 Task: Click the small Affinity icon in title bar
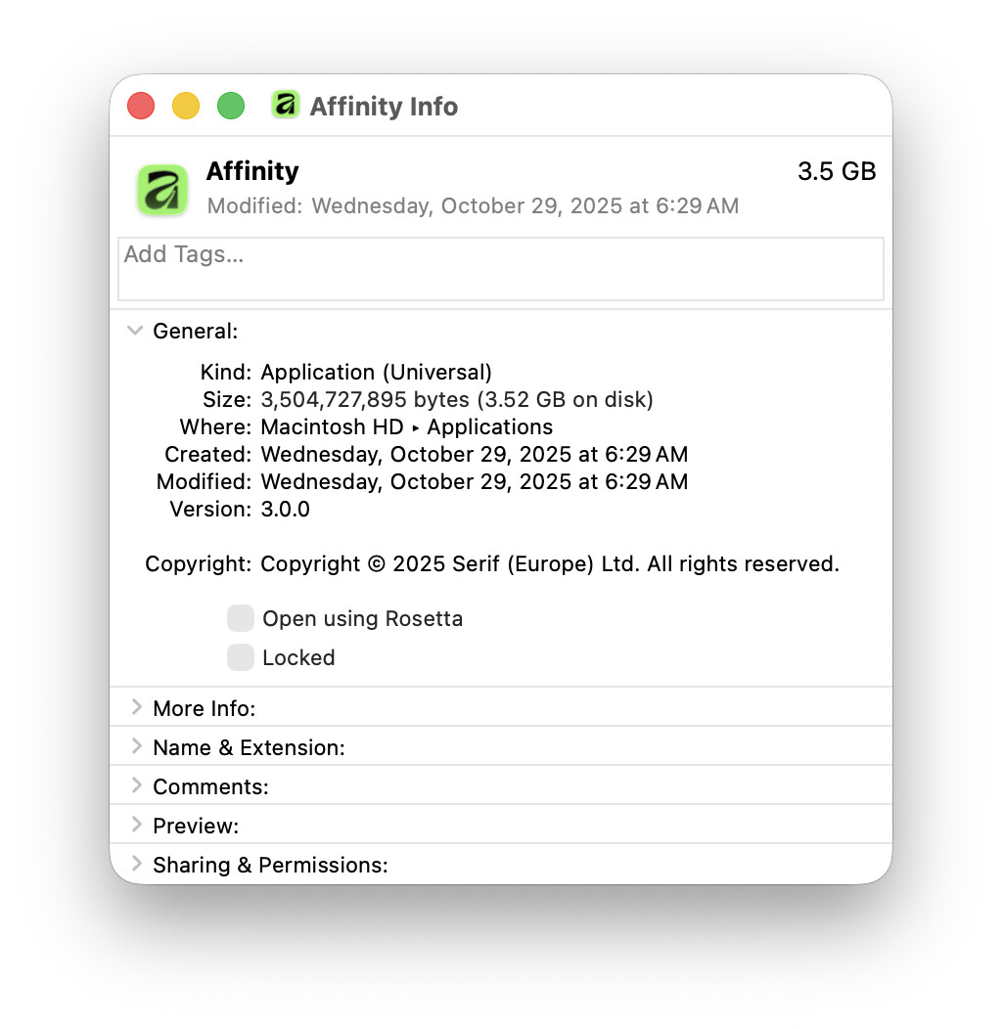coord(285,106)
